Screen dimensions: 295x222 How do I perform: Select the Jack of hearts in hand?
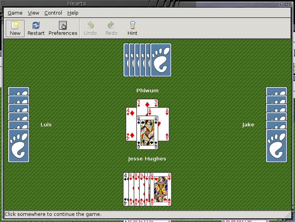click(147, 189)
